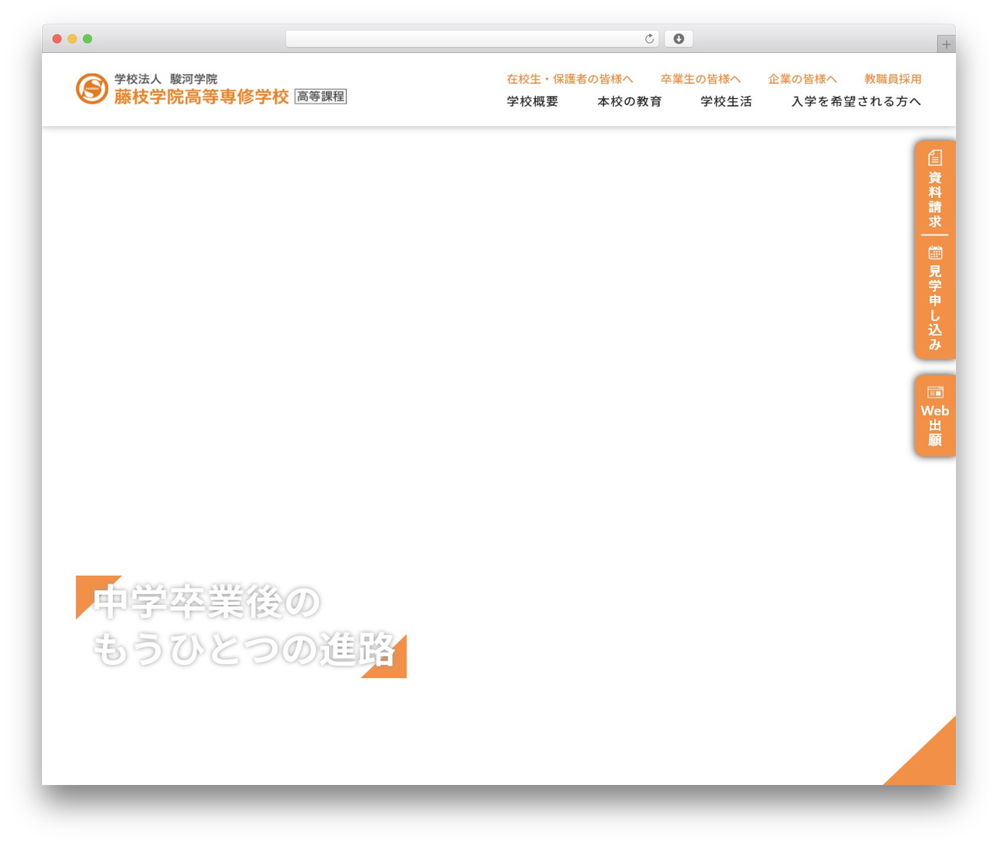Select 入学を希望される方へ menu item
This screenshot has height=845, width=998.
click(x=856, y=101)
